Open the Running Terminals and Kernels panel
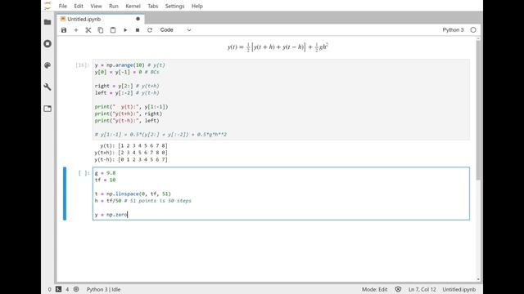This screenshot has width=524, height=294. [x=47, y=43]
